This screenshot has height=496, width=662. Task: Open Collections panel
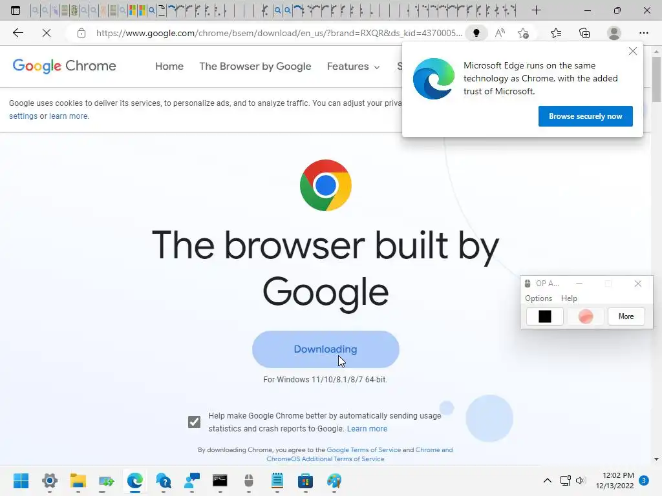pos(584,33)
